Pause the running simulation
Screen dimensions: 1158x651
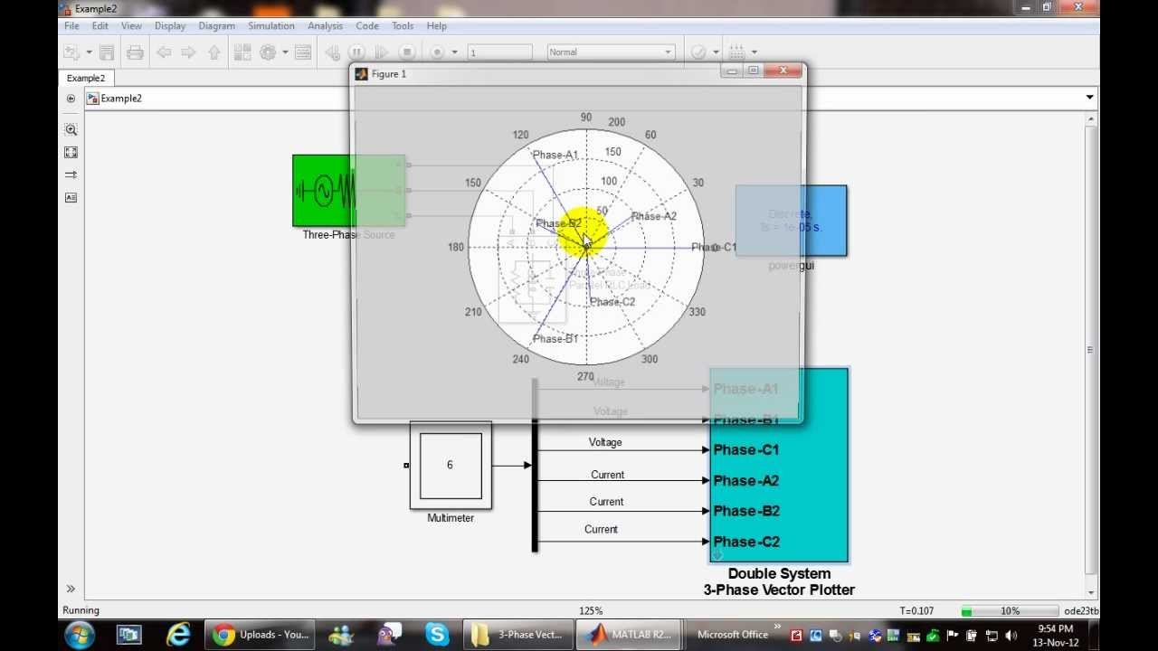coord(356,52)
